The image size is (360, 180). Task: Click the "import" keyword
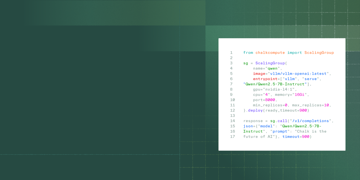(x=294, y=53)
